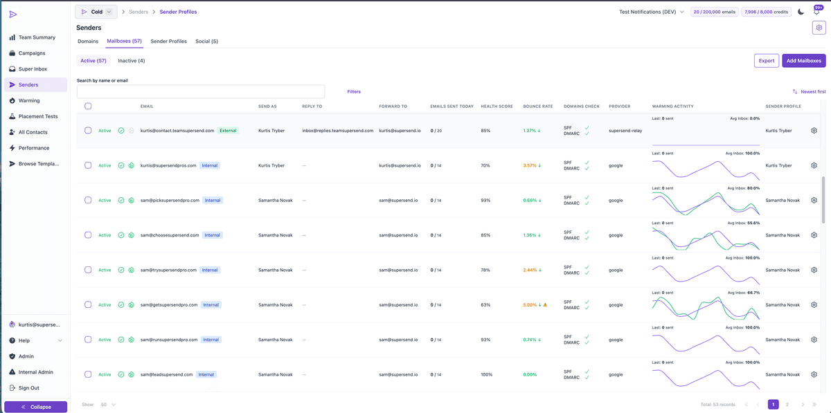Expand the Help menu chevron

pos(59,340)
